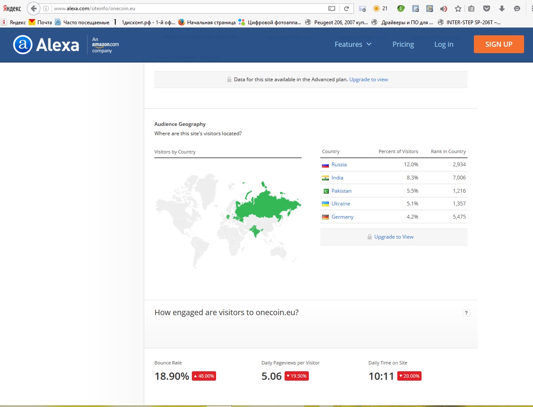Click the site info icon in address bar
The image size is (533, 407).
tap(46, 9)
